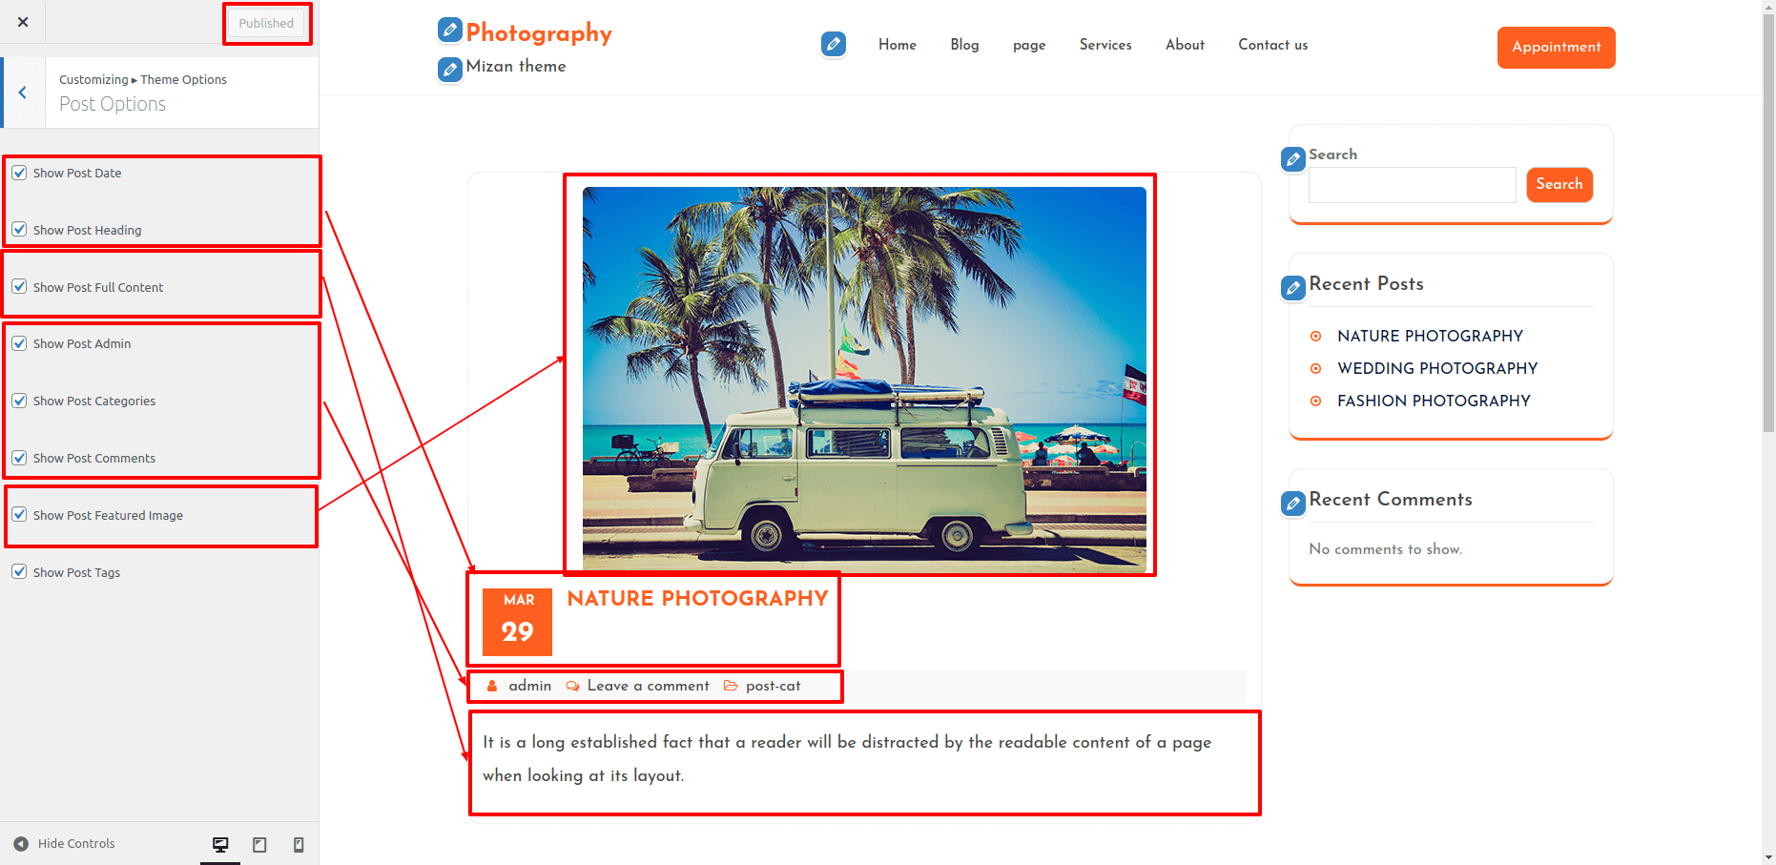Click the edit pencil next to site title Photography

tap(450, 31)
